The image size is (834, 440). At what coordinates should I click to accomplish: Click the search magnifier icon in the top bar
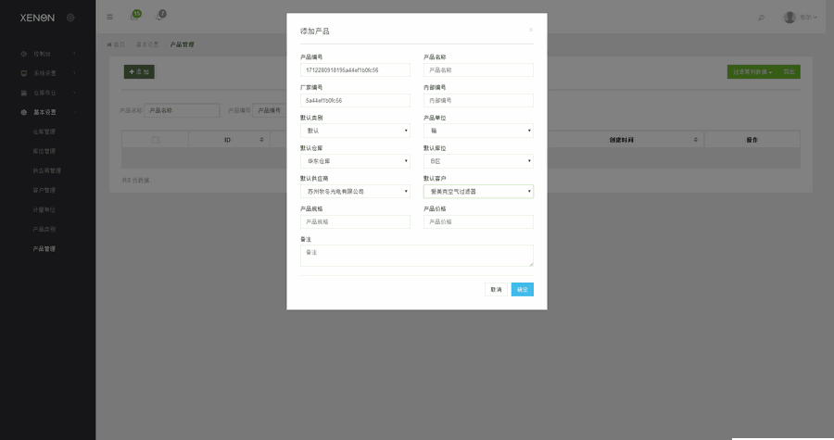pos(761,18)
